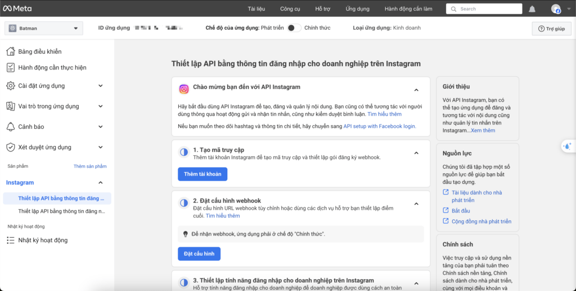Open Tài liệu dành cho nhà phát triển link
Viewport: 576px width, 291px height.
pos(476,196)
